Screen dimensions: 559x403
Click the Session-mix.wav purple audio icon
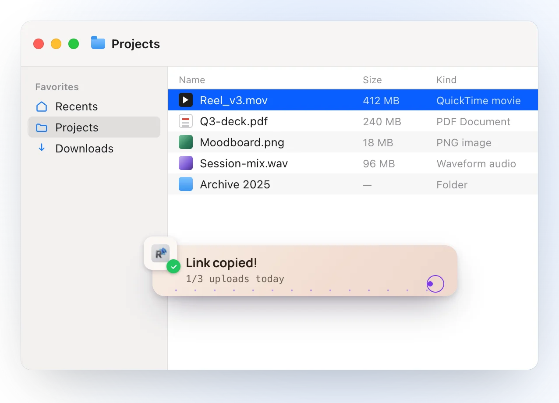coord(186,163)
